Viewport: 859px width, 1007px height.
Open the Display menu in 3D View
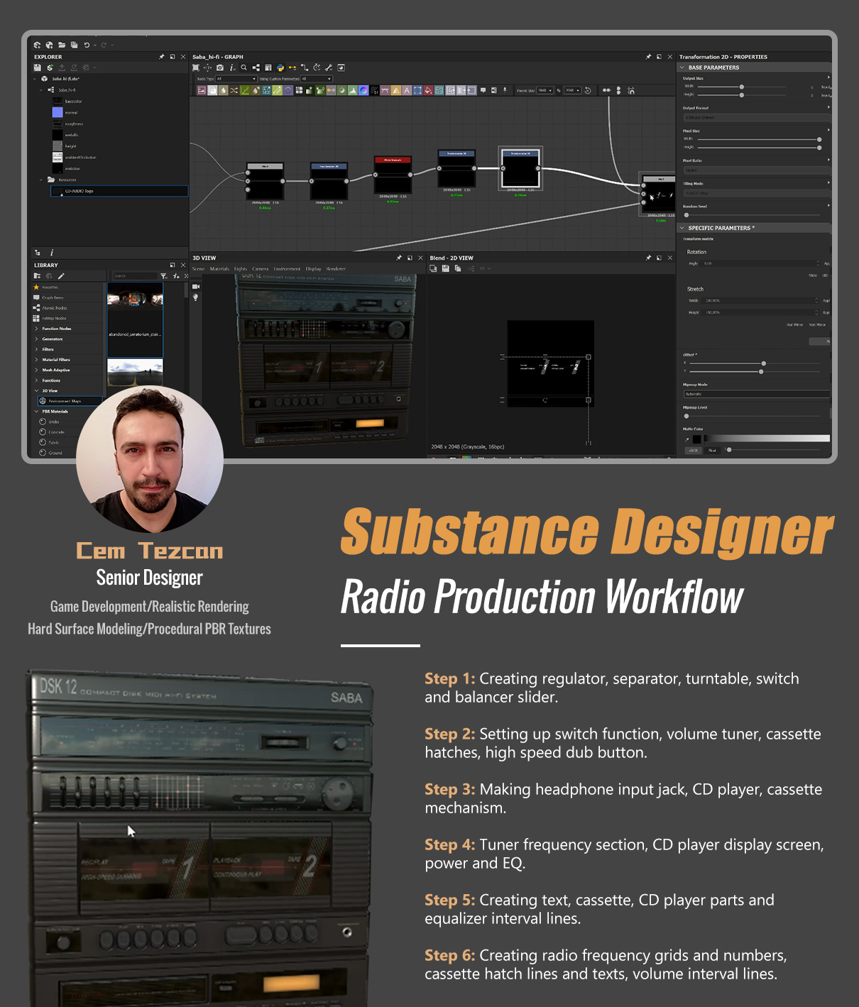point(313,269)
